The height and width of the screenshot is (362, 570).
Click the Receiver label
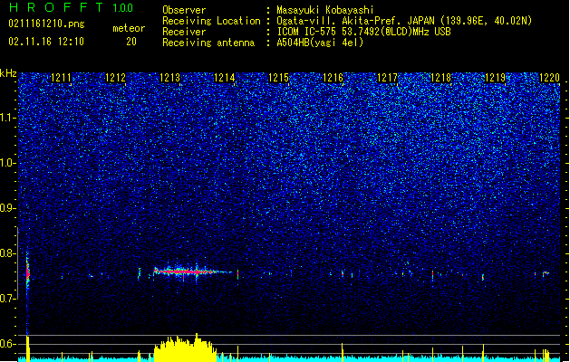point(184,32)
